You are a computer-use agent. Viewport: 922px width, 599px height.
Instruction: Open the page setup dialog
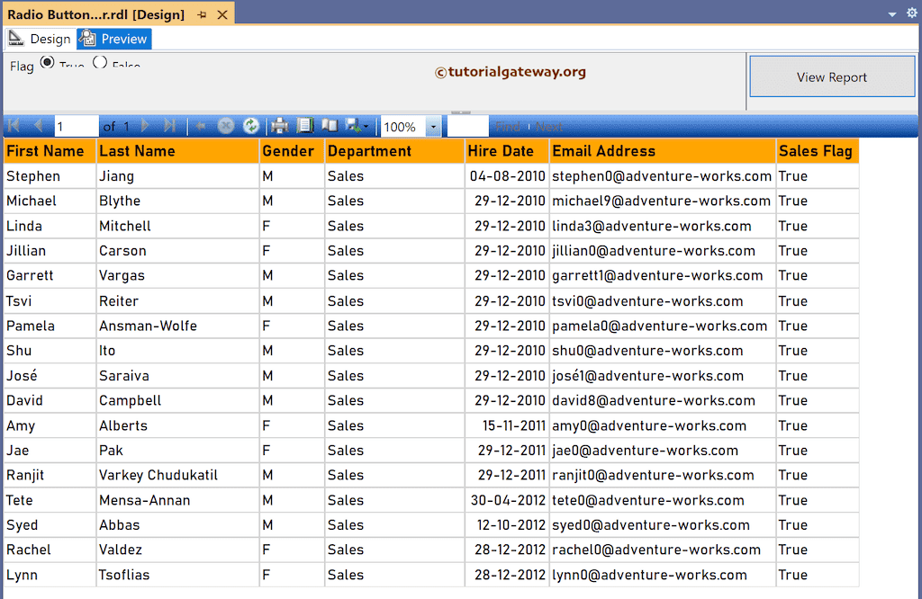pos(330,126)
